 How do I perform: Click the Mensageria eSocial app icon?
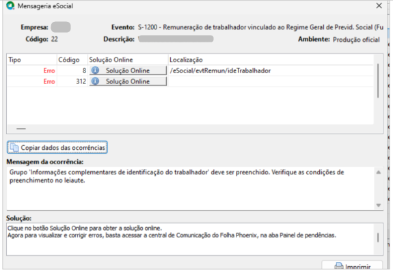10,5
